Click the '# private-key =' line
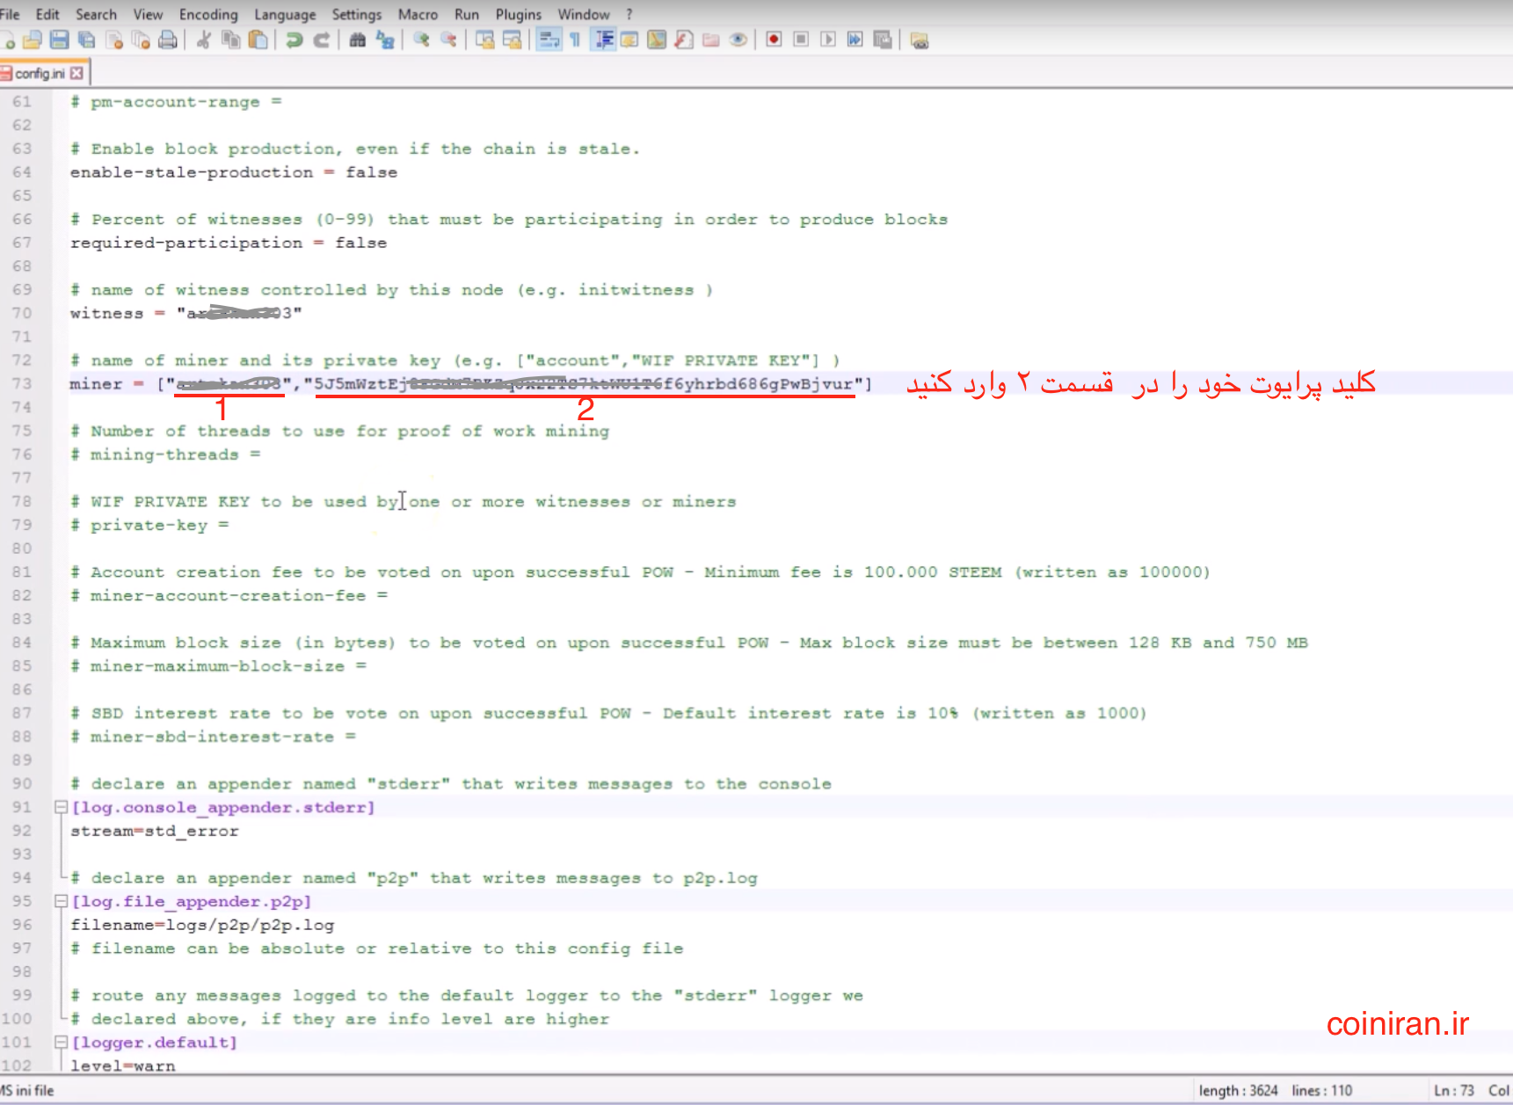Image resolution: width=1513 pixels, height=1105 pixels. [x=150, y=525]
